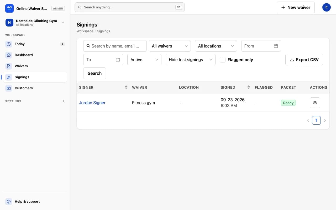Open Waivers in the sidebar
336x210 pixels.
point(35,66)
